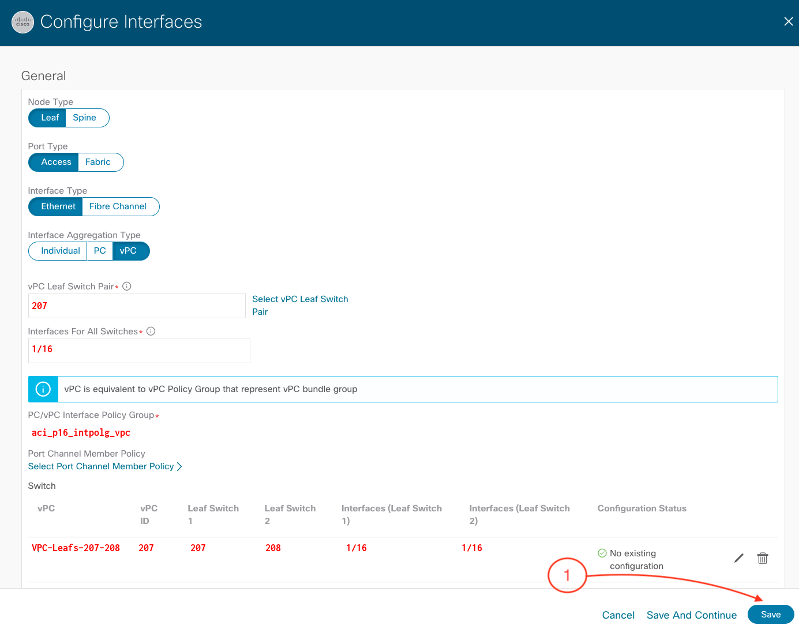Click the Cisco logo icon
This screenshot has width=799, height=629.
coord(23,22)
